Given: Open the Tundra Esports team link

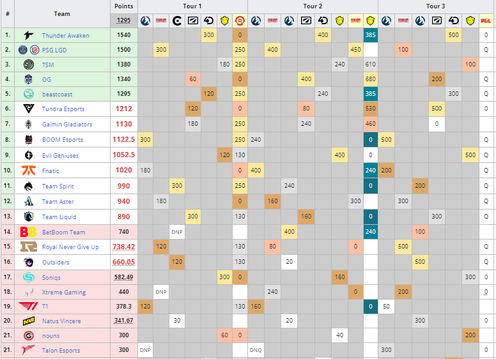Looking at the screenshot, I should click(x=63, y=109).
